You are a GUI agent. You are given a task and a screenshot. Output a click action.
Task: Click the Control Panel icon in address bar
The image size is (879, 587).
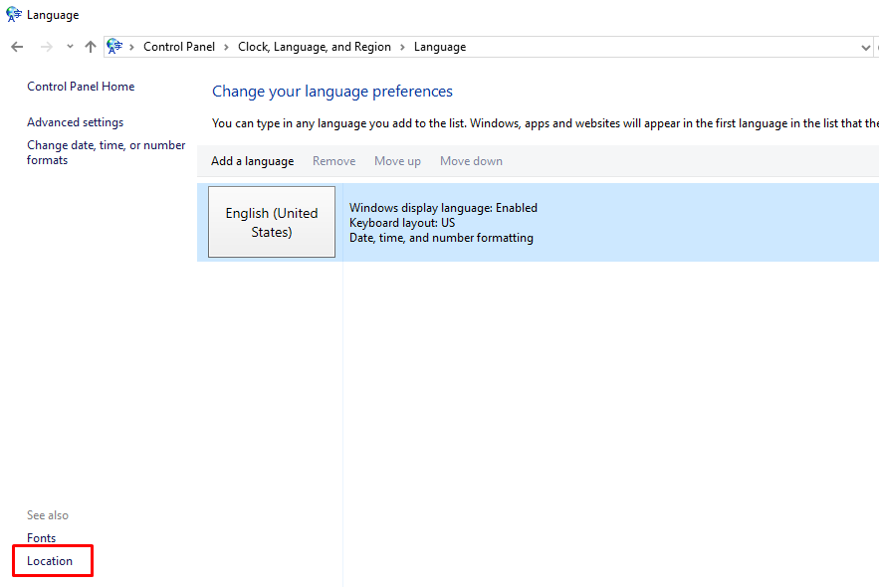coord(115,47)
